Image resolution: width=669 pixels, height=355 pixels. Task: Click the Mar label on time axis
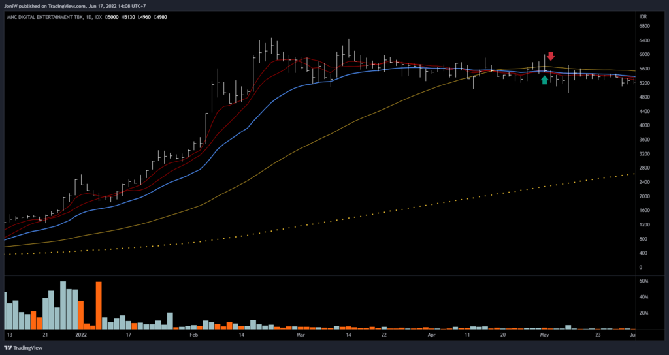click(x=301, y=334)
